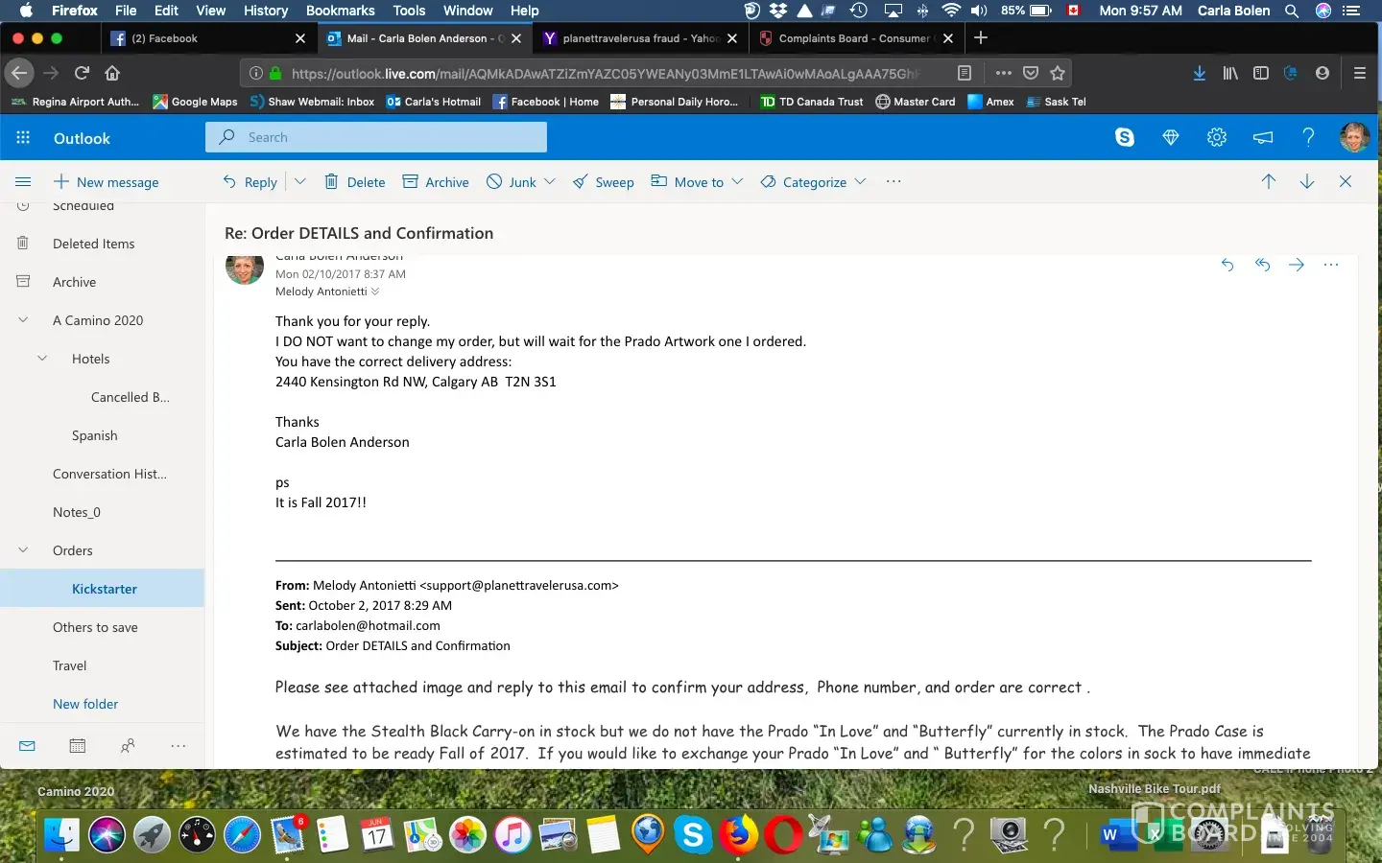
Task: Forward this message using the arrow icon
Action: [x=1297, y=265]
